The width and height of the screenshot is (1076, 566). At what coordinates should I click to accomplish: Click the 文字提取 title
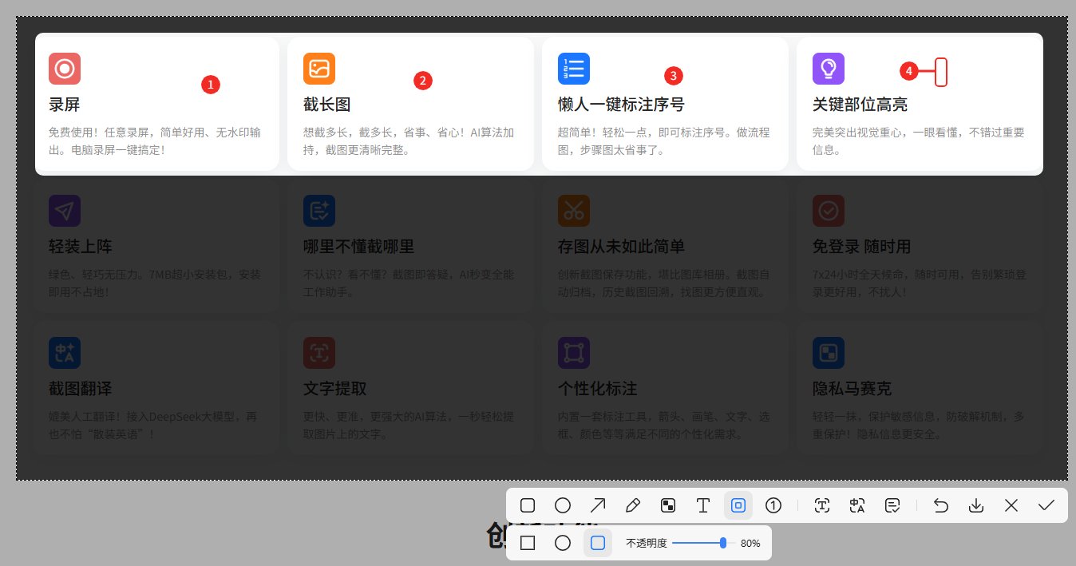point(335,389)
